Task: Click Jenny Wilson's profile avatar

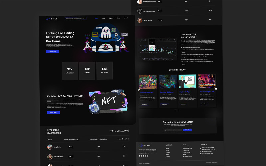Action: click(140, 20)
